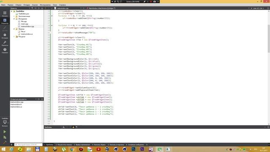Screen dimensions: 270x152
Task: Click the editor's vertical scrollbar thumb
Action: tap(269, 38)
